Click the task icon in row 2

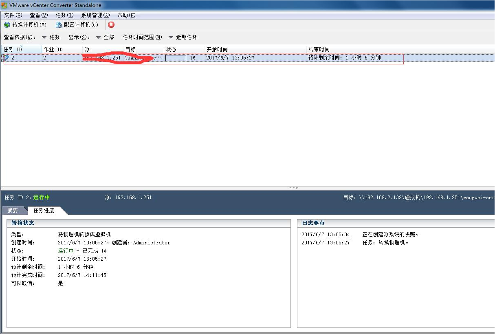pos(6,58)
